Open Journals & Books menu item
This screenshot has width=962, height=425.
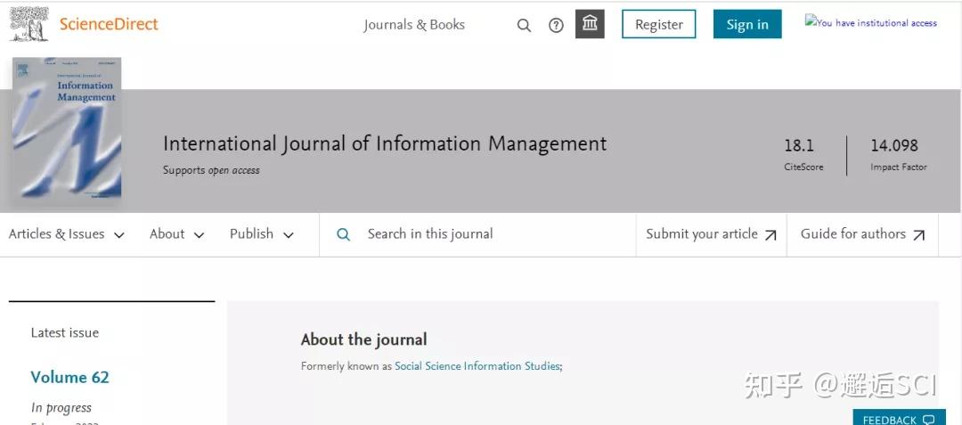[414, 25]
